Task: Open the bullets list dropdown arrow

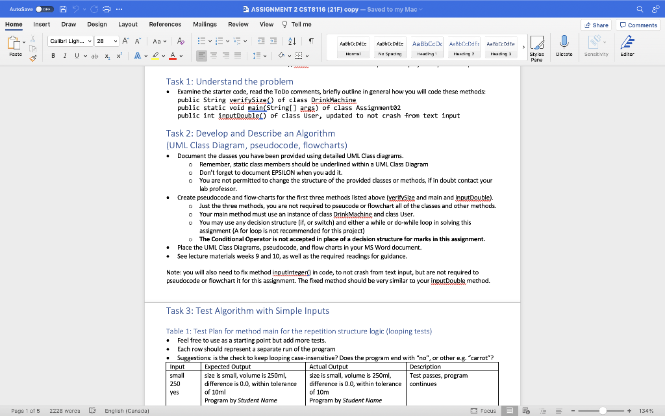Action: click(x=210, y=41)
